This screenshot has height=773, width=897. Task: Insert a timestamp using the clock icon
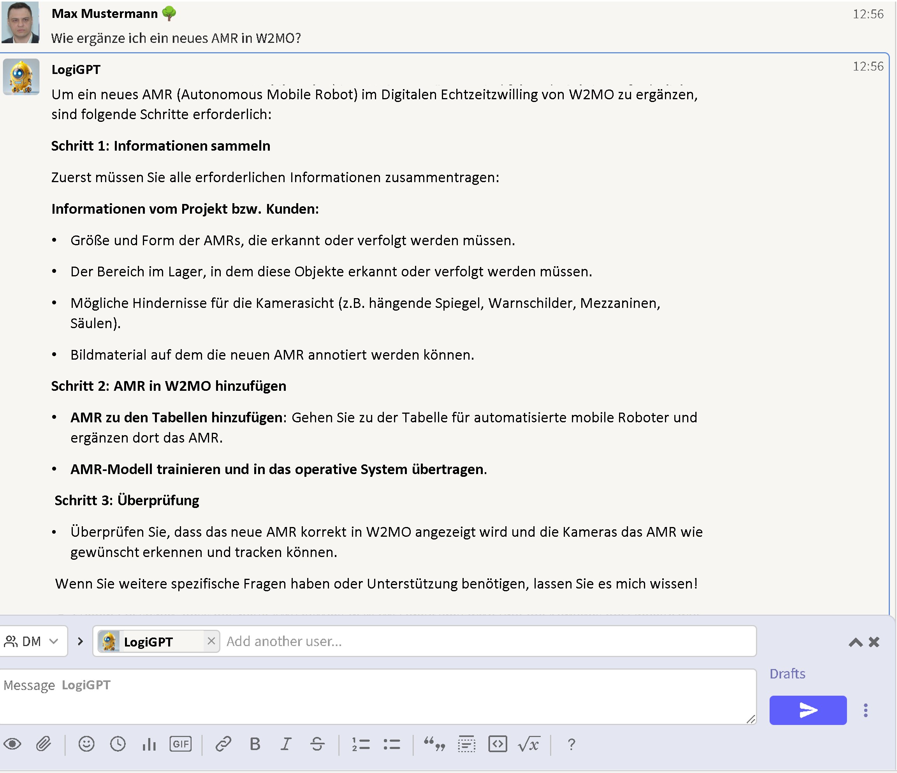point(118,744)
